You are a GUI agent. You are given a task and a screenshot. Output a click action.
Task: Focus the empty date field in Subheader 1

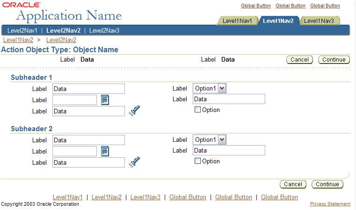[x=75, y=100]
